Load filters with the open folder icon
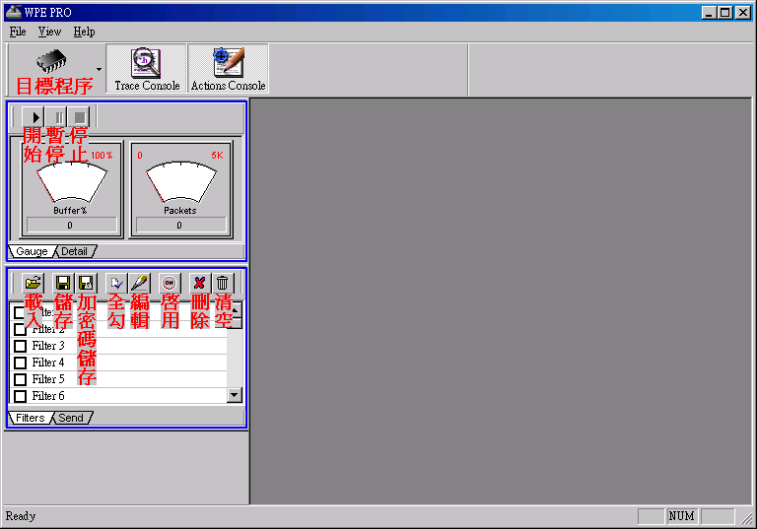757x529 pixels. [x=33, y=283]
